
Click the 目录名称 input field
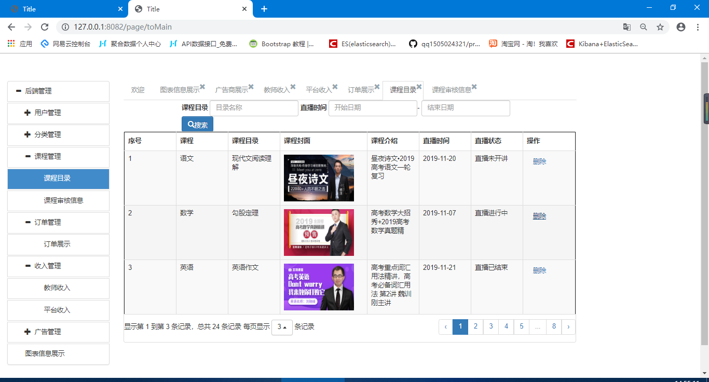254,108
